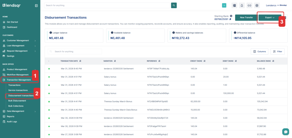
Task: Open the settings gear icon
Action: [x=257, y=5]
